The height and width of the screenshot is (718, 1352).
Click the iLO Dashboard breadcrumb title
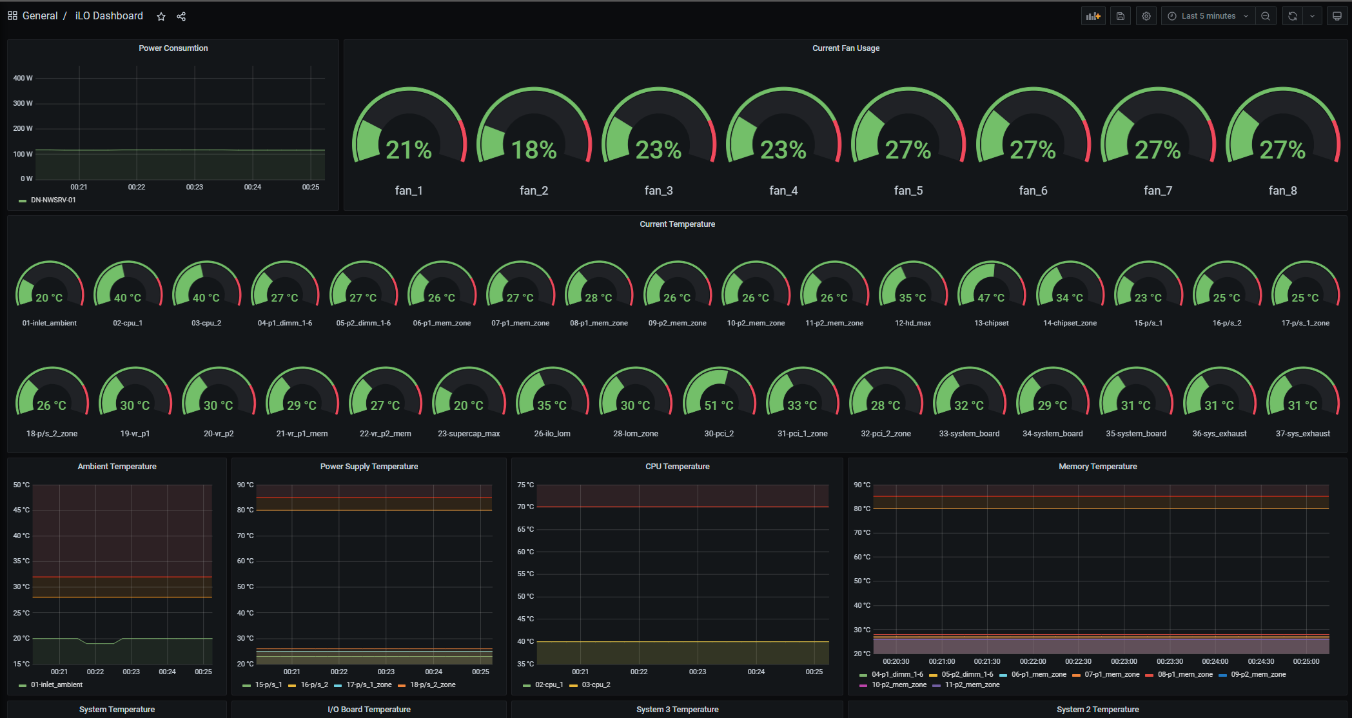pos(109,15)
